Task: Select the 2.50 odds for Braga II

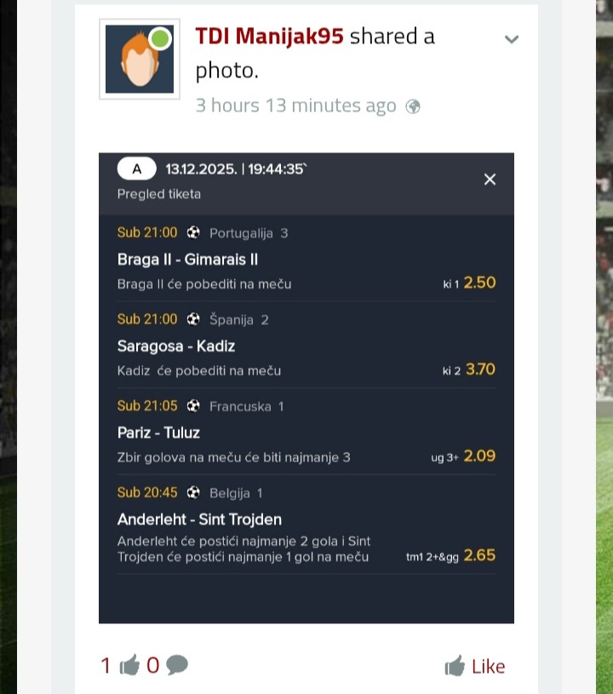Action: click(479, 283)
